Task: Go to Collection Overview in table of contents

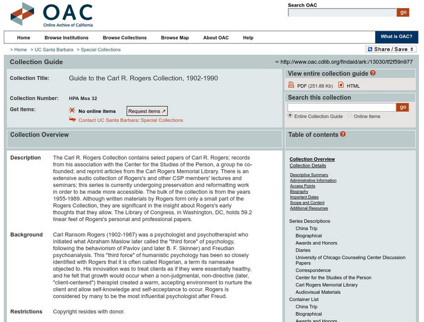Action: pyautogui.click(x=312, y=159)
